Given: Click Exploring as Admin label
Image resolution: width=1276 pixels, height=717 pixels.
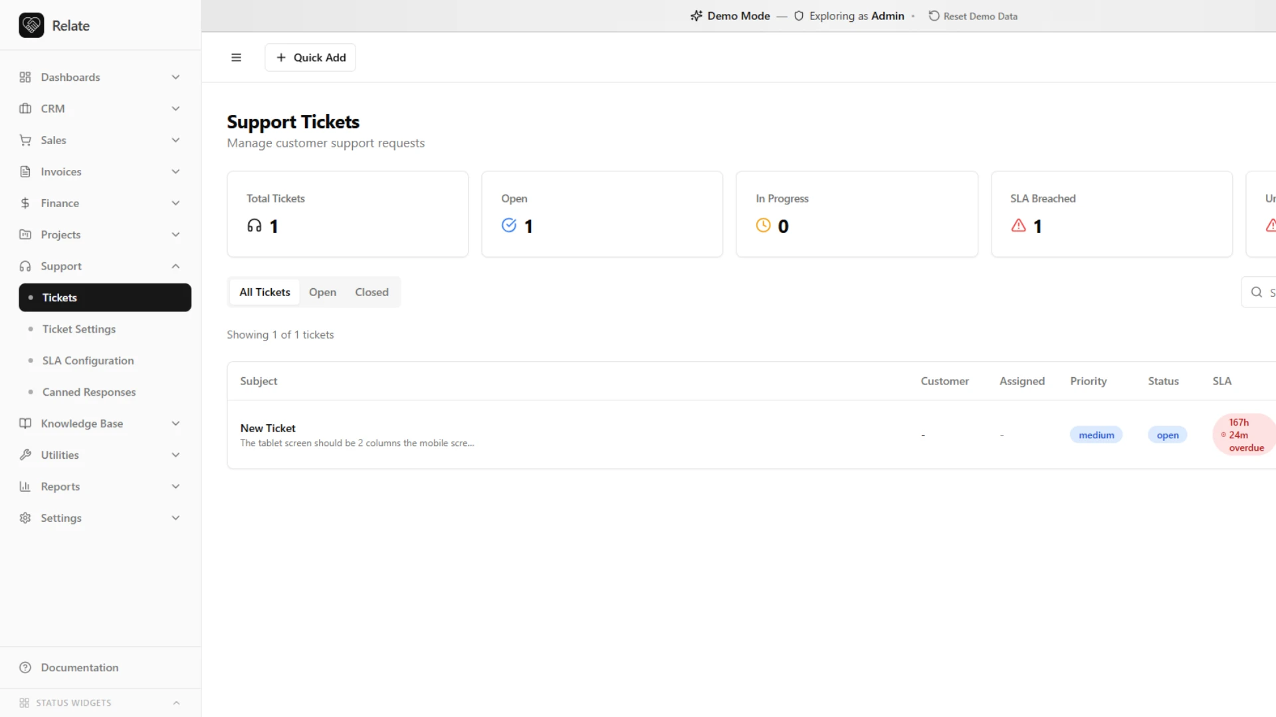Looking at the screenshot, I should [x=857, y=16].
